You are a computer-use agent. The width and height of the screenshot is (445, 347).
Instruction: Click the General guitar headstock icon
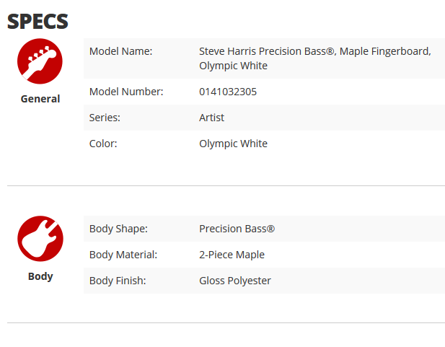(x=40, y=61)
